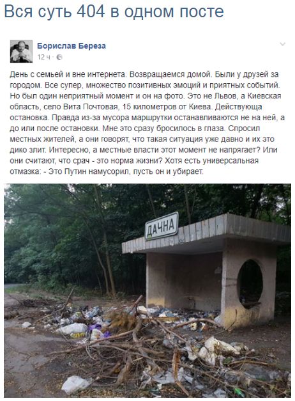This screenshot has width=295, height=401.
Task: Click the phrase "Это Путин намусорил" in the post
Action: pyautogui.click(x=90, y=171)
